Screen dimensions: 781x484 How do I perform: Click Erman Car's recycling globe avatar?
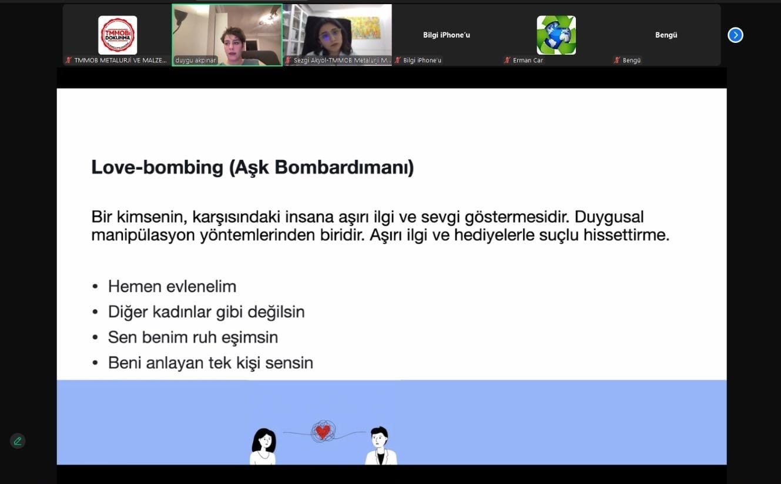pyautogui.click(x=556, y=35)
